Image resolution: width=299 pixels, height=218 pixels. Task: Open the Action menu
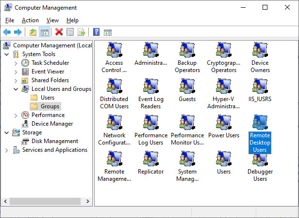(30, 20)
